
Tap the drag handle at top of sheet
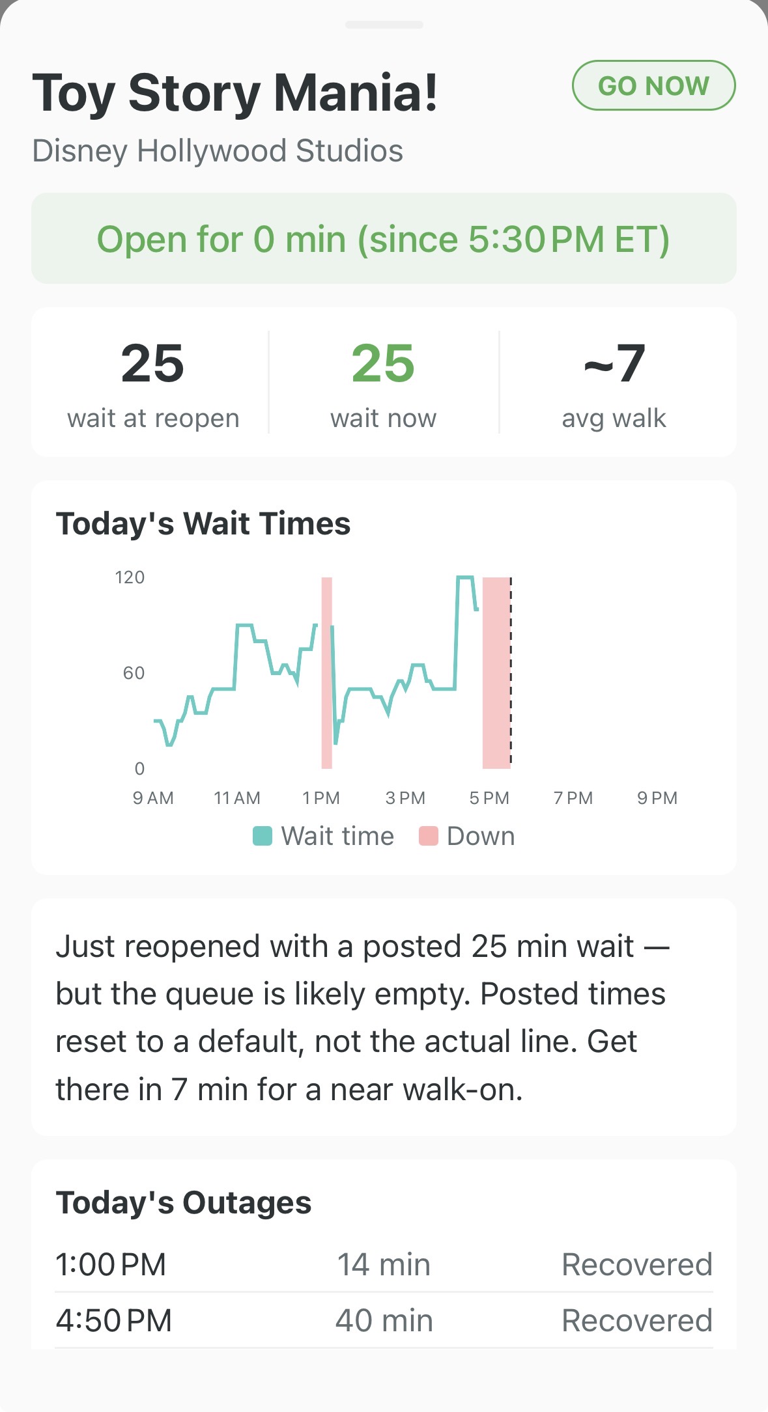384,25
